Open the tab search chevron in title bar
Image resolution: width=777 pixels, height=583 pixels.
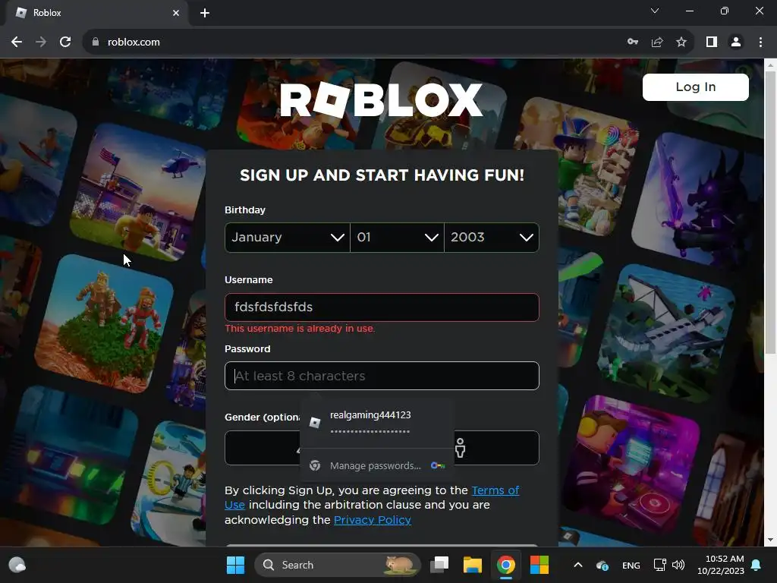coord(655,11)
